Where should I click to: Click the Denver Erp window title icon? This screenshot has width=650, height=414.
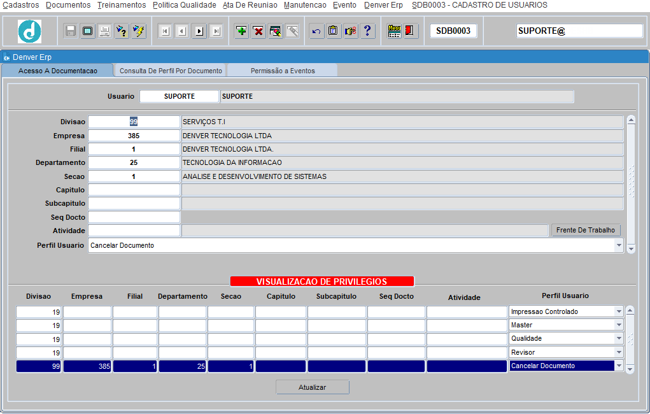[x=6, y=57]
